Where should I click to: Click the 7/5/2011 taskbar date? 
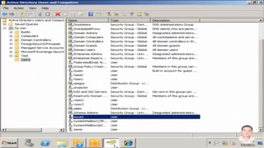(x=247, y=145)
